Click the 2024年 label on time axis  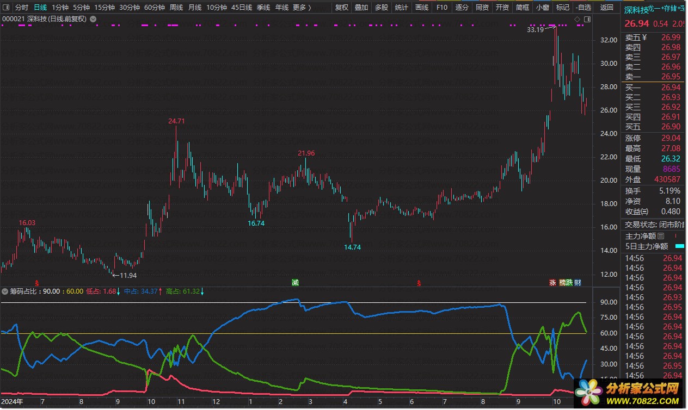(x=12, y=401)
